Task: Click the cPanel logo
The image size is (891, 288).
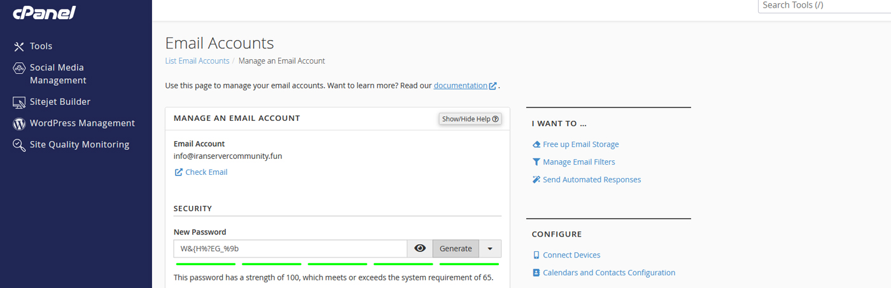Action: (x=44, y=12)
